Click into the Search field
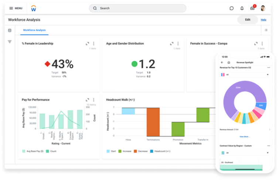279x180 pixels. tap(137, 8)
